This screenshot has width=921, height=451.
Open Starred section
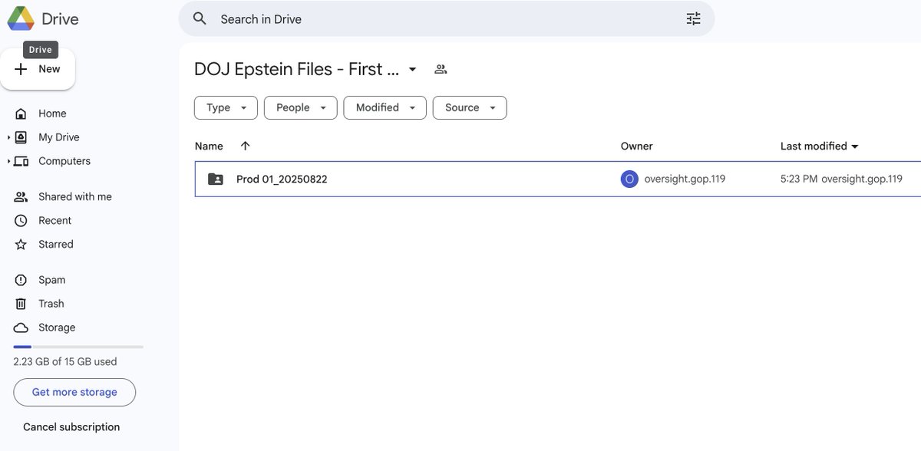click(56, 245)
